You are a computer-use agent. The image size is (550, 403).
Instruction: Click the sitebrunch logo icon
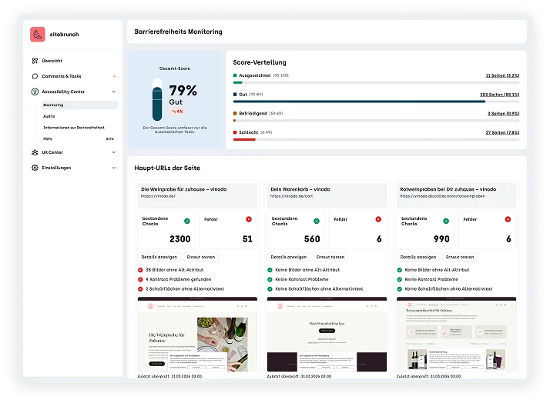[x=38, y=35]
